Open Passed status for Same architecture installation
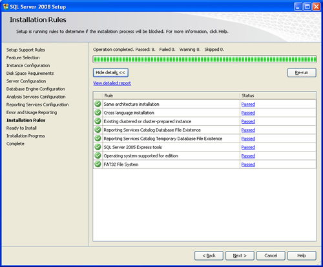This screenshot has width=323, height=267. pos(248,104)
